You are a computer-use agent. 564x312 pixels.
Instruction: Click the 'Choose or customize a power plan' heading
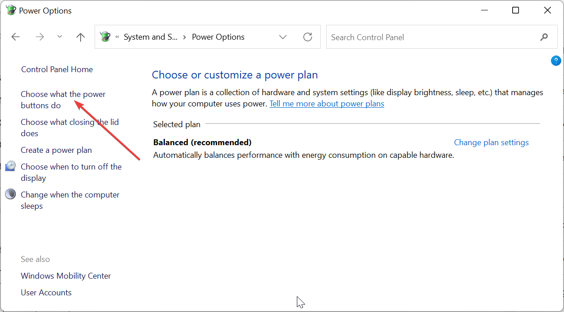point(235,75)
